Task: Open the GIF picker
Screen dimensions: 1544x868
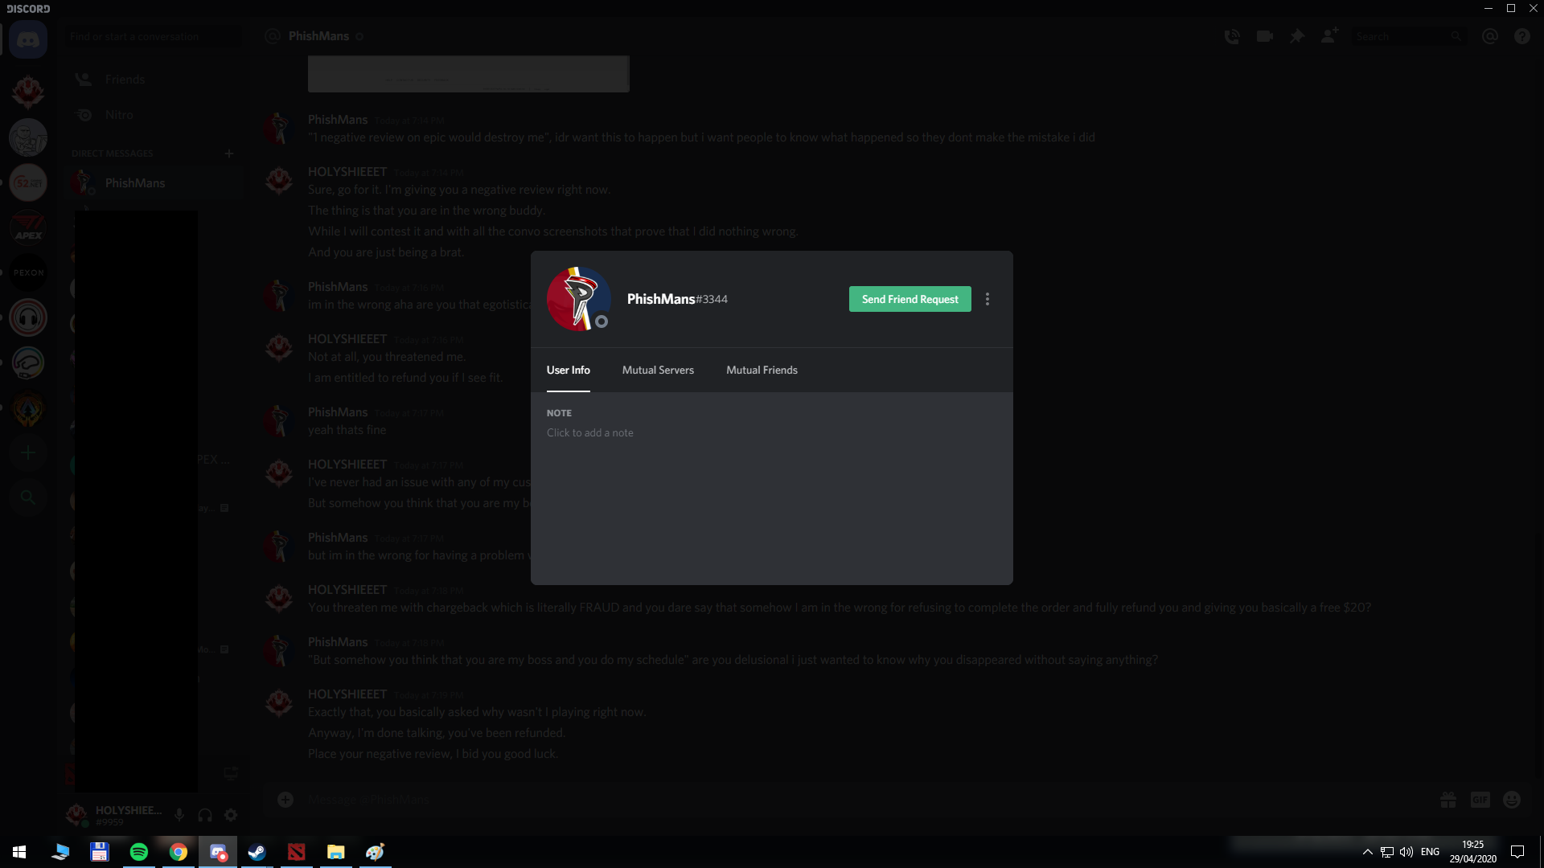Action: click(x=1480, y=799)
